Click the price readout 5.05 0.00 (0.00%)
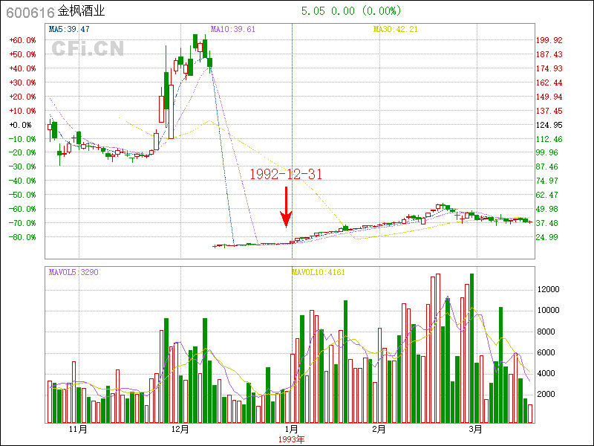 tap(350, 10)
